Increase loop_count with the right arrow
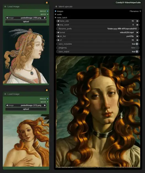 (x=137, y=25)
